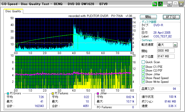The image size is (185, 112).
Task: Click the 終了位置 field showing 8147 MB
Action: pyautogui.click(x=166, y=56)
